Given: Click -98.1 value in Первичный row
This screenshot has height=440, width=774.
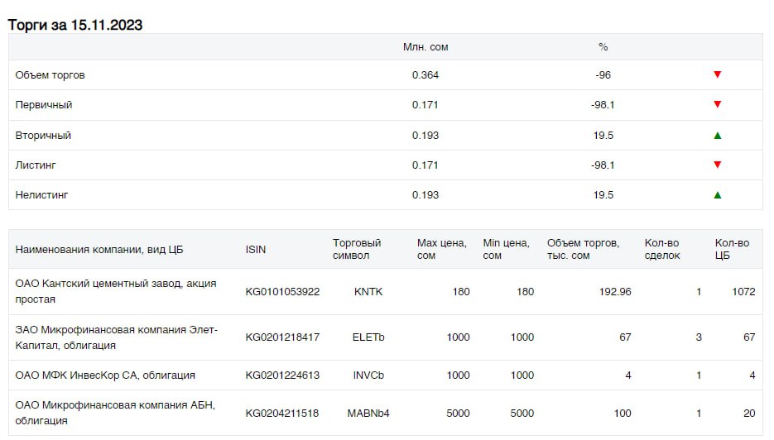Looking at the screenshot, I should (x=603, y=104).
